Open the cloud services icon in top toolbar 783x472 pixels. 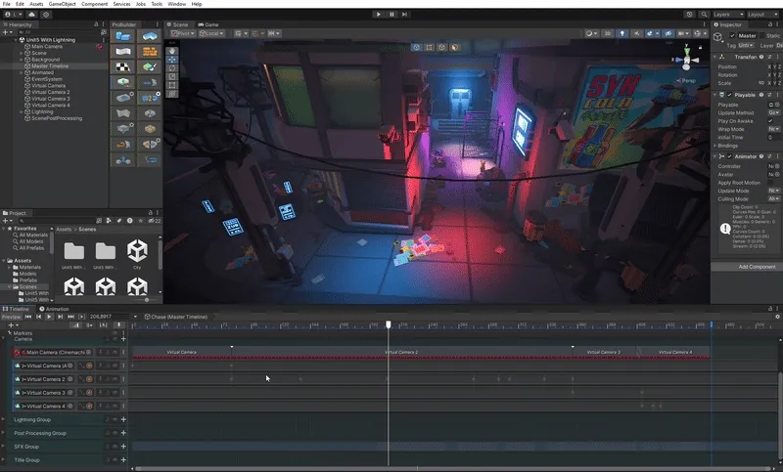(31, 15)
